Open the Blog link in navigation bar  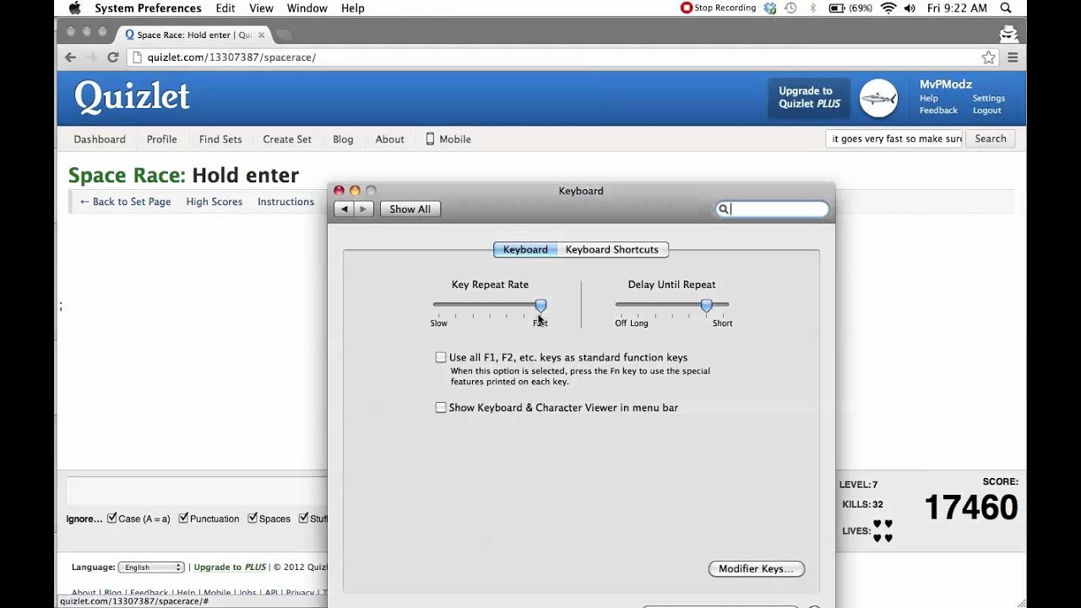tap(343, 139)
